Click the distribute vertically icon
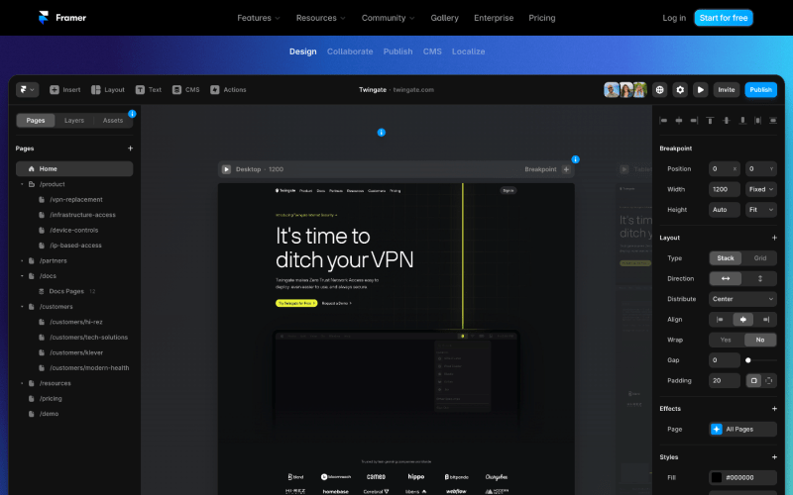Image resolution: width=793 pixels, height=495 pixels. [x=773, y=120]
